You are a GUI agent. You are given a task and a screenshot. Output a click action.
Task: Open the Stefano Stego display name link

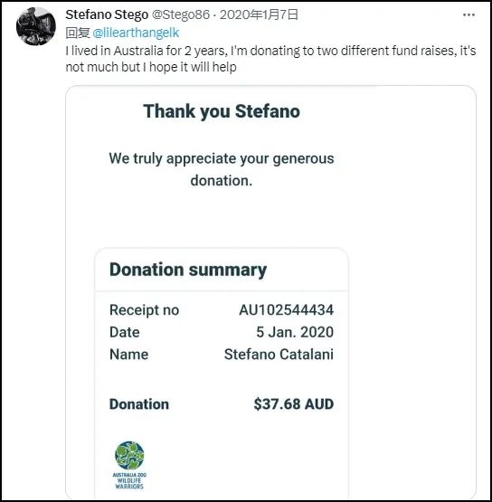coord(107,14)
